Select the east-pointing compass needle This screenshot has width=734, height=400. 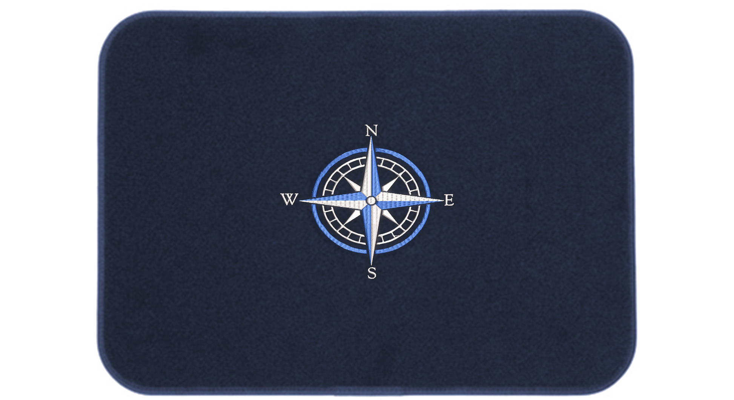click(x=407, y=200)
